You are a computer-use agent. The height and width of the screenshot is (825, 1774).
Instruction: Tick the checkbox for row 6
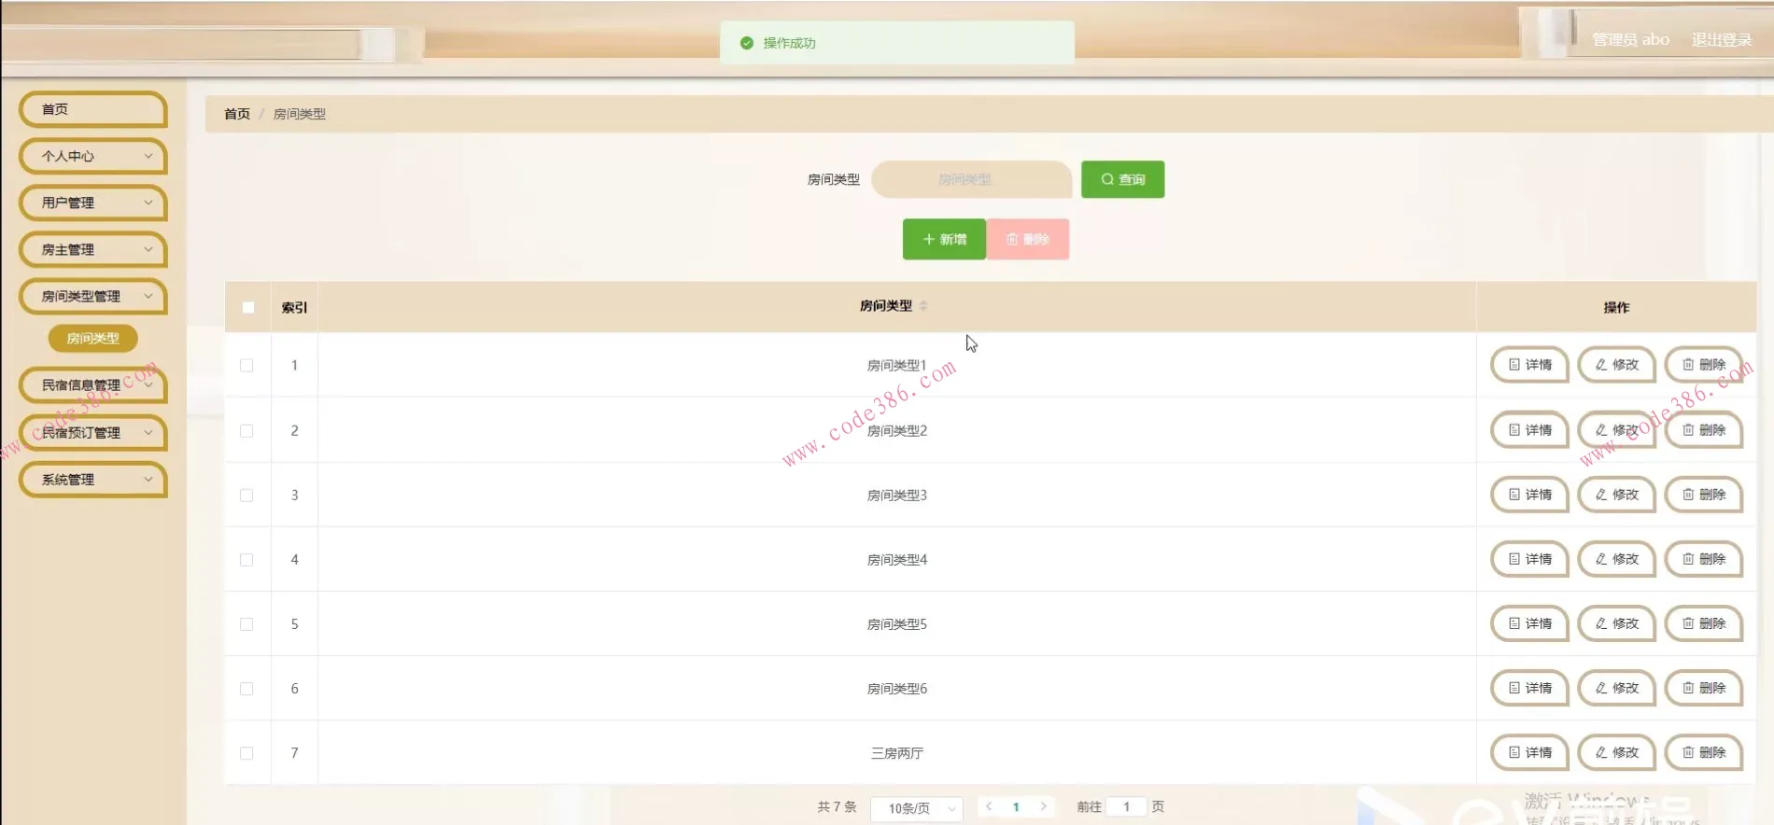click(x=246, y=689)
